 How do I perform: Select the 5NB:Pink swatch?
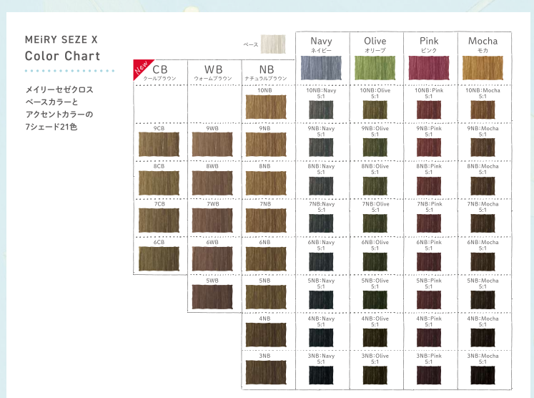point(429,300)
